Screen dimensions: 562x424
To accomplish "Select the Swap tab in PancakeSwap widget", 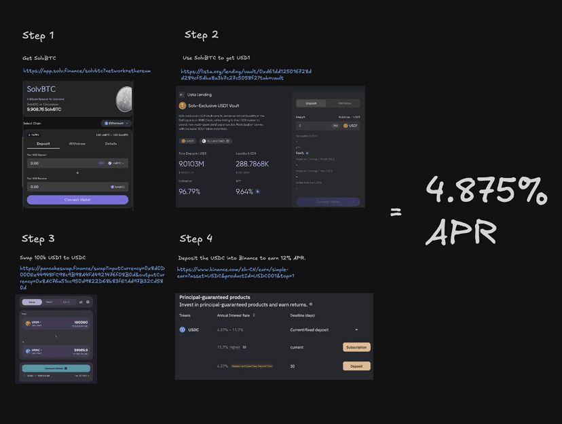I will [x=32, y=302].
